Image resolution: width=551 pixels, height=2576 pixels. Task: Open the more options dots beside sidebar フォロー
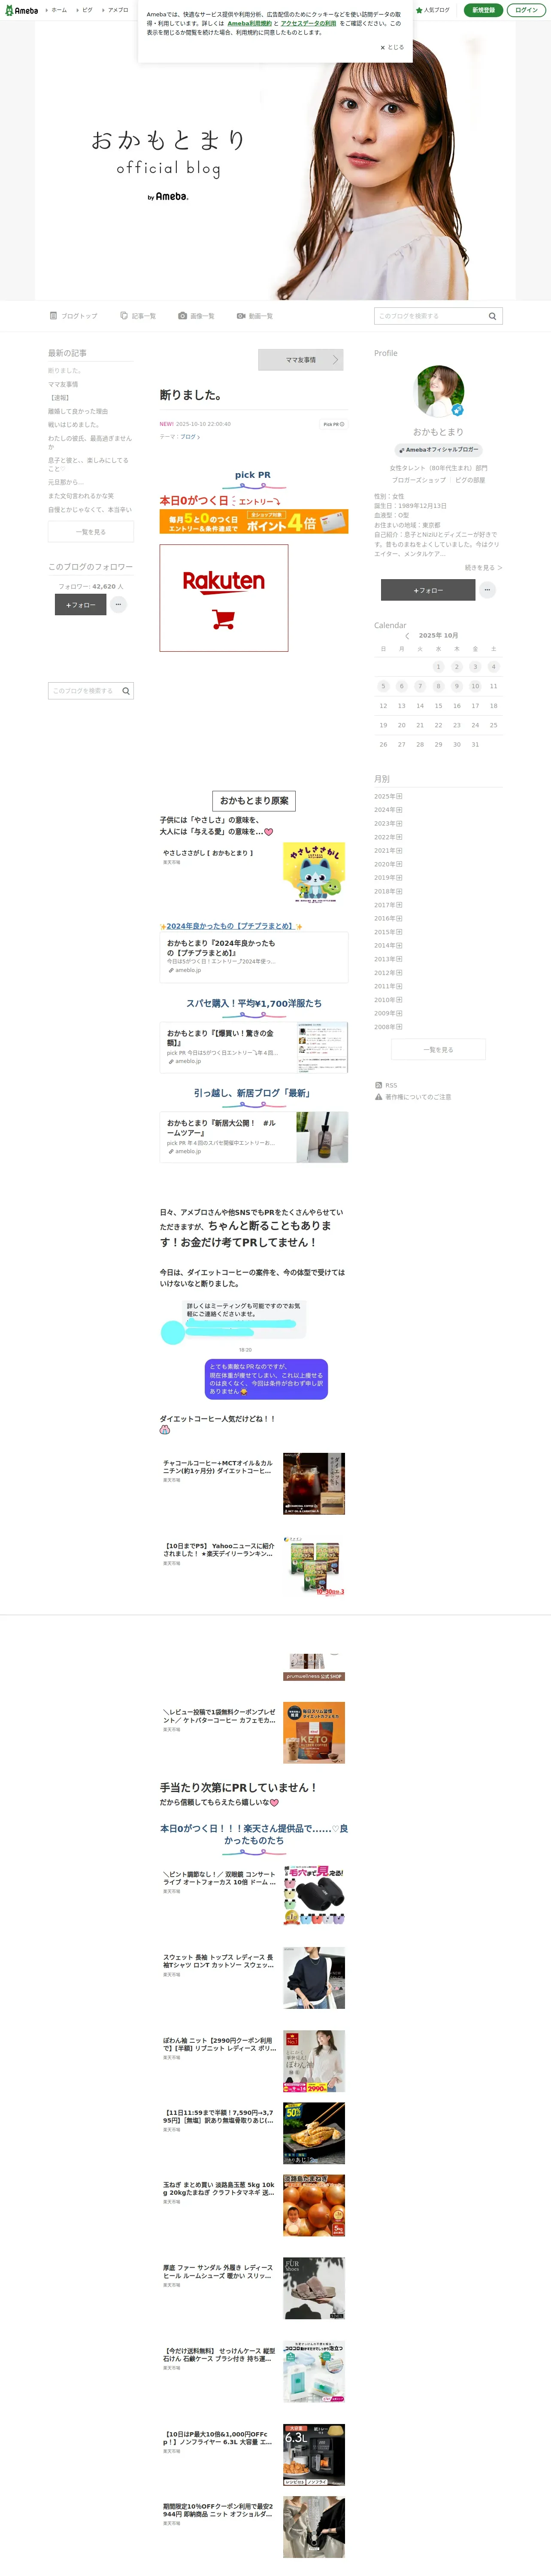[x=118, y=604]
